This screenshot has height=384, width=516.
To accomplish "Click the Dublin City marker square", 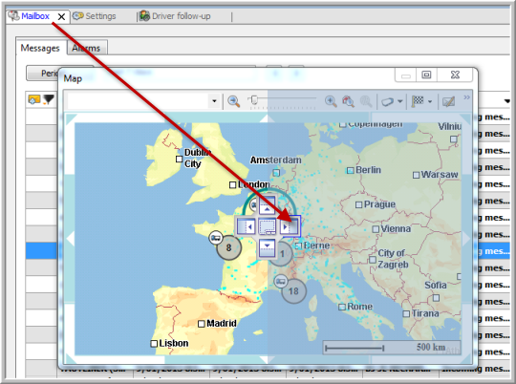I will tap(179, 160).
